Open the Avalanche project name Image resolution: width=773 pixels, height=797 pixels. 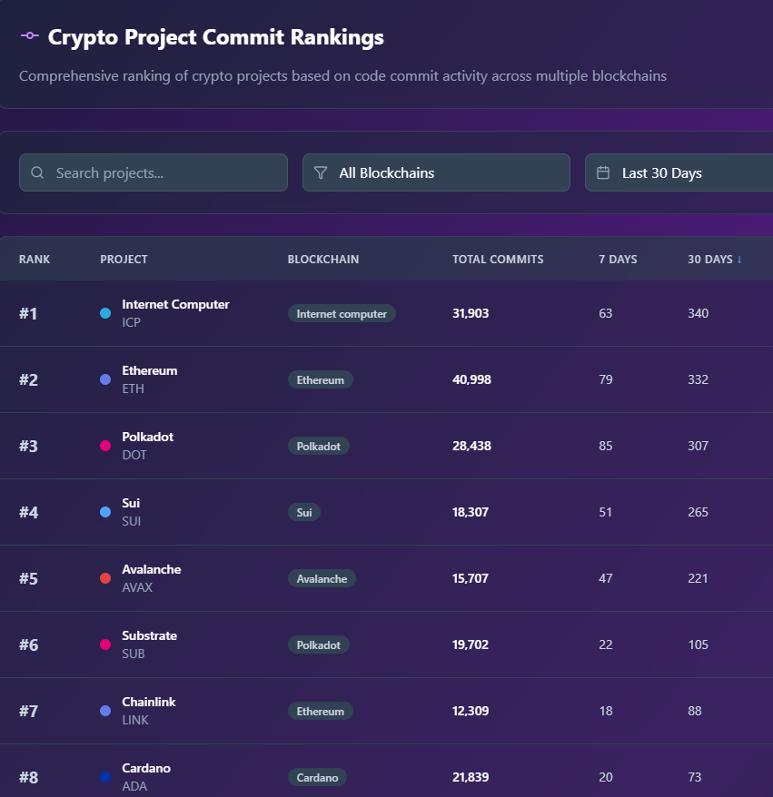coord(152,569)
